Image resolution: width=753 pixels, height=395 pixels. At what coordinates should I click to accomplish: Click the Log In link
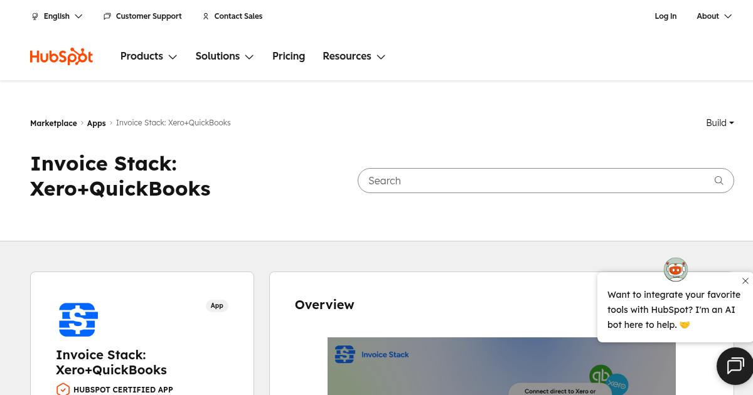[x=666, y=16]
